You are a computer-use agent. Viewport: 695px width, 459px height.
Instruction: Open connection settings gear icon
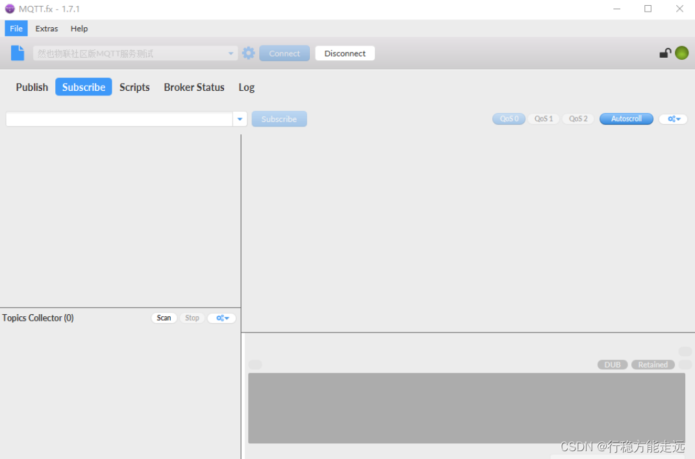[248, 53]
